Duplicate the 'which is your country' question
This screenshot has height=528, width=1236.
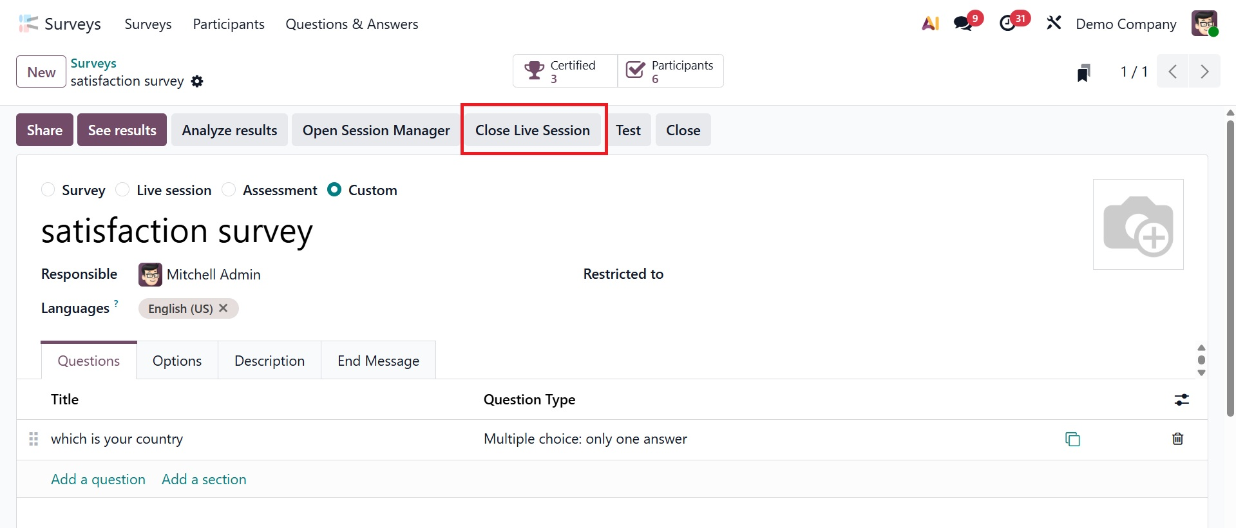tap(1072, 439)
